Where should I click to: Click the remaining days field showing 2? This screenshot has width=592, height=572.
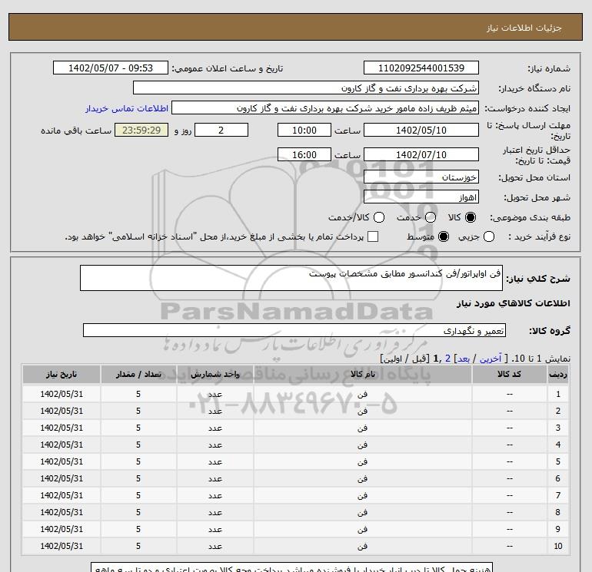coord(221,130)
